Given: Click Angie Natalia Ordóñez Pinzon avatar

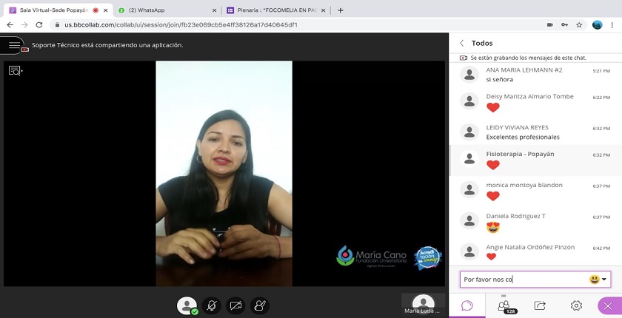Looking at the screenshot, I should coord(469,251).
